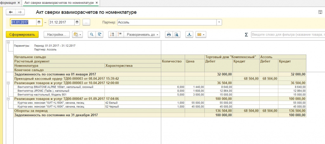Go forward with the right arrow button
The height and width of the screenshot is (144, 325).
[20, 12]
